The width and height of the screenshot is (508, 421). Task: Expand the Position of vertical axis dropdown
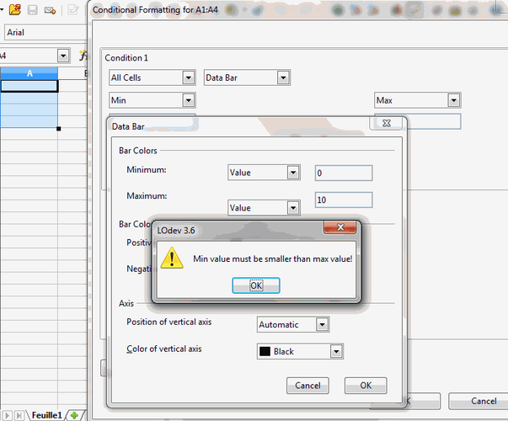click(x=292, y=324)
